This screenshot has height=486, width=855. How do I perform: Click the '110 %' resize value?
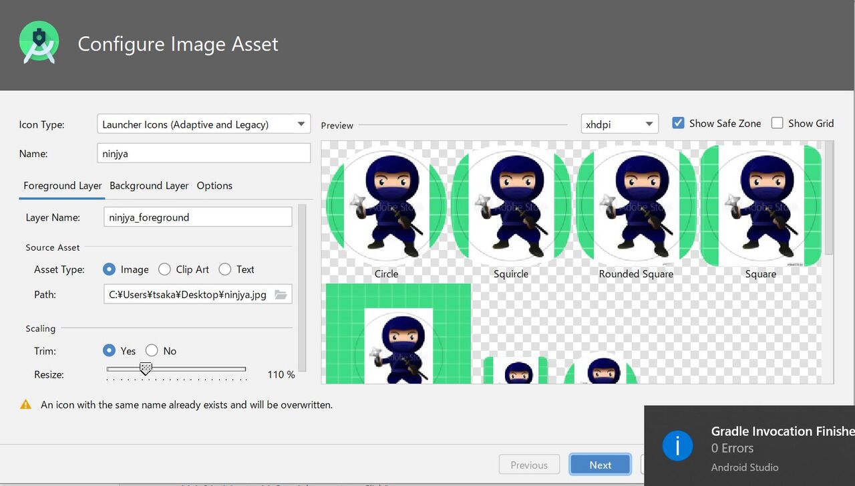pyautogui.click(x=281, y=374)
